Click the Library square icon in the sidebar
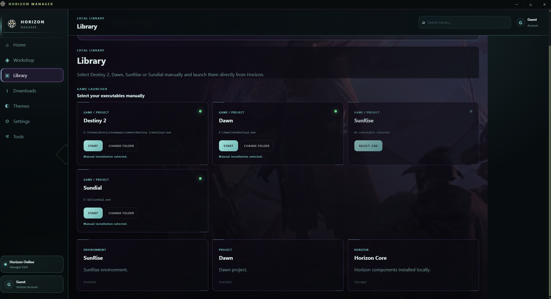 click(7, 76)
